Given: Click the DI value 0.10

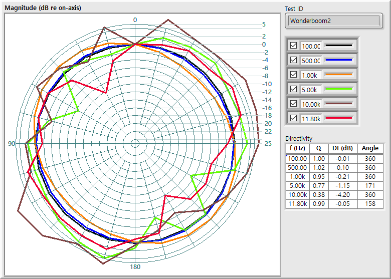Looking at the screenshot, I should (342, 168).
